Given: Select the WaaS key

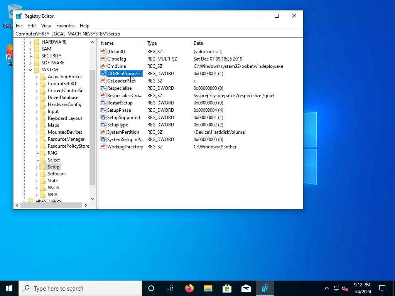Looking at the screenshot, I should click(53, 188).
